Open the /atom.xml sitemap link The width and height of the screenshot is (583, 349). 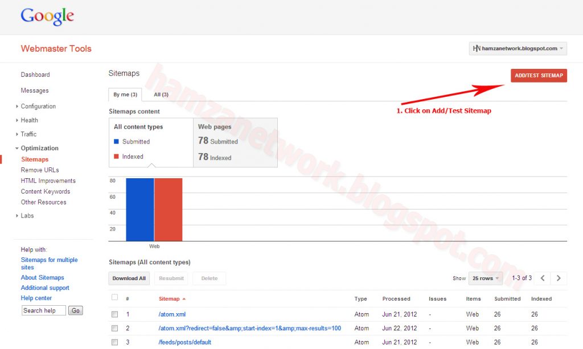[172, 314]
